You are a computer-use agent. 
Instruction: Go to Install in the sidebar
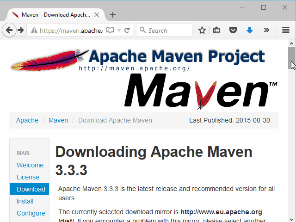pyautogui.click(x=25, y=201)
